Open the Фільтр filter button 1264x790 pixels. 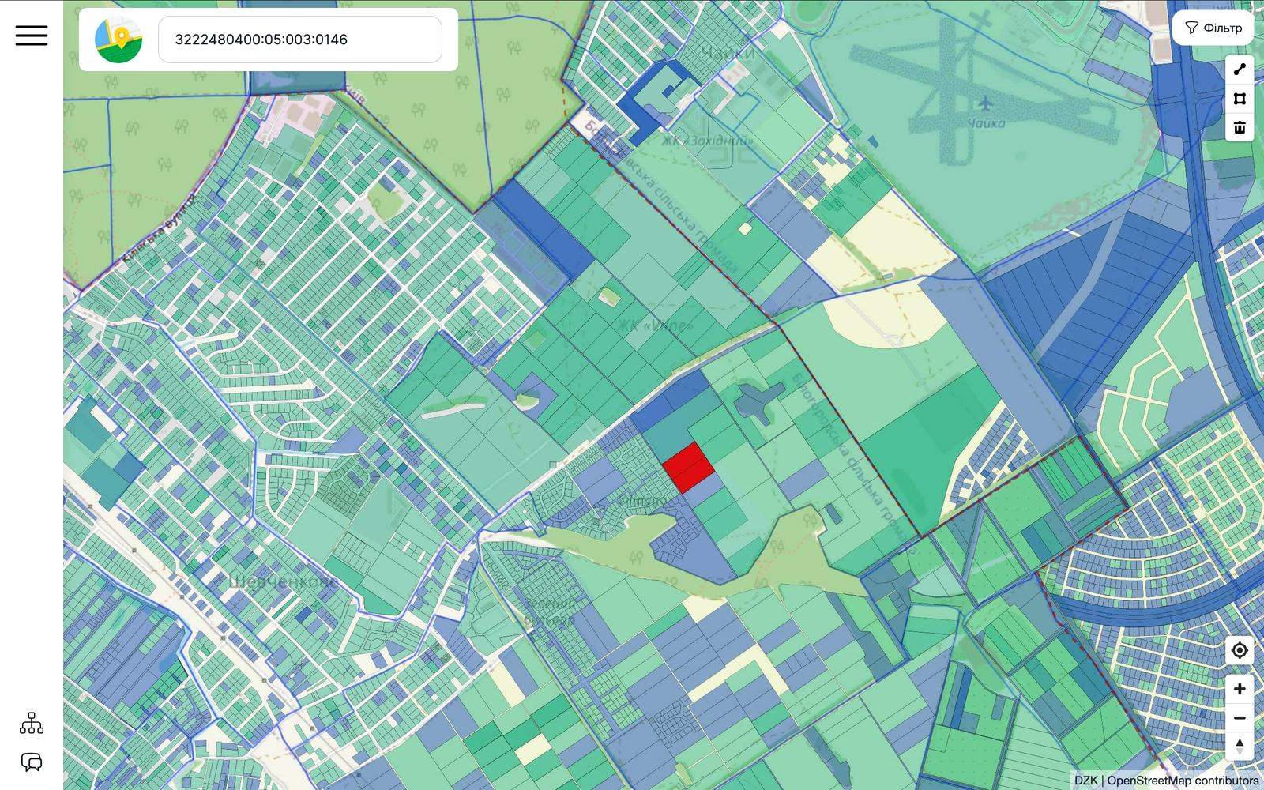(x=1213, y=28)
